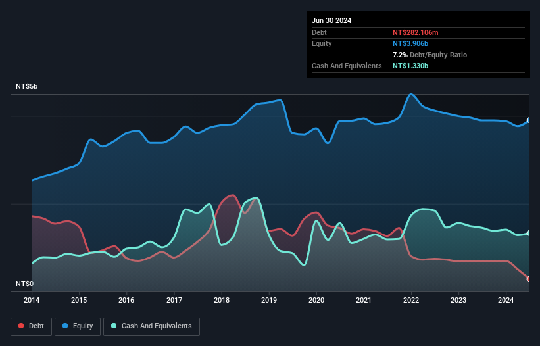Select the Cash endpoint marker at Jun 2024

tap(529, 233)
